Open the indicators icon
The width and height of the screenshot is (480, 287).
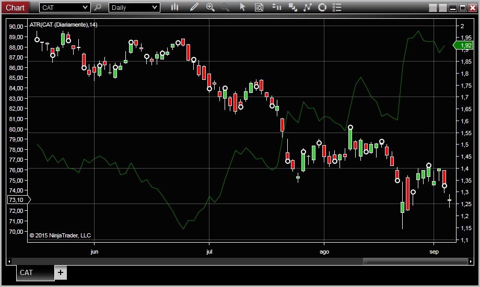[307, 7]
